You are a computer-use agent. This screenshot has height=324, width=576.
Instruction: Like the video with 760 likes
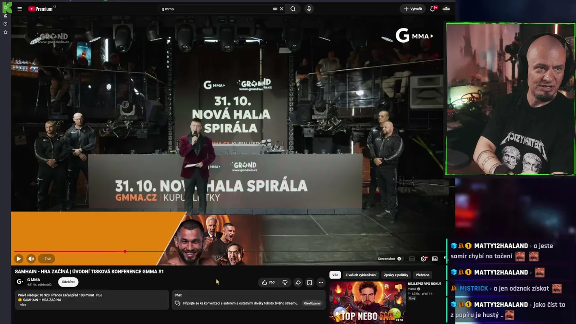(x=268, y=283)
